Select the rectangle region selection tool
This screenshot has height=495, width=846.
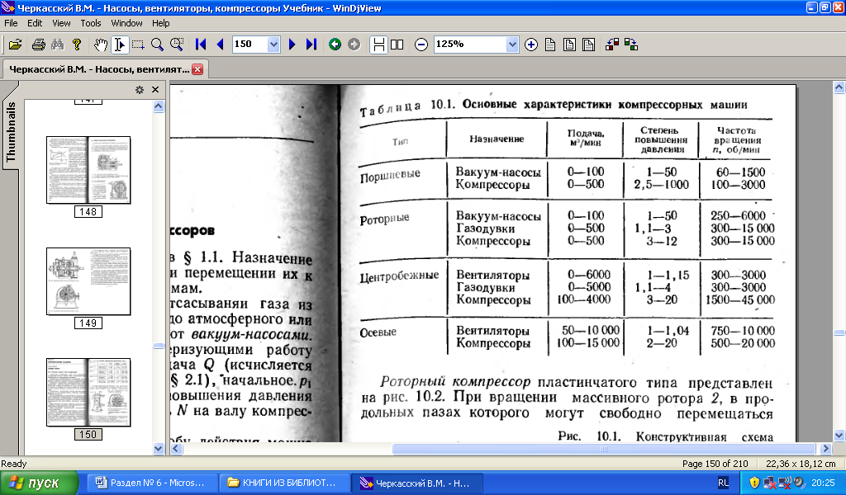coord(138,45)
